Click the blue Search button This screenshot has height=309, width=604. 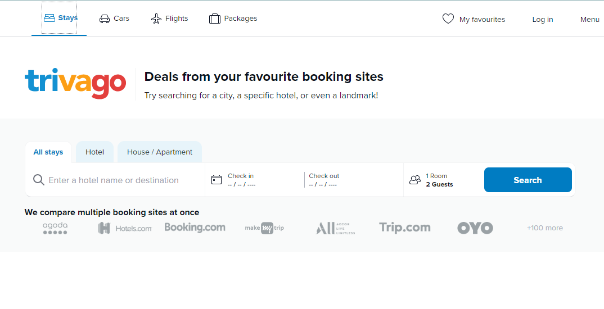(528, 180)
